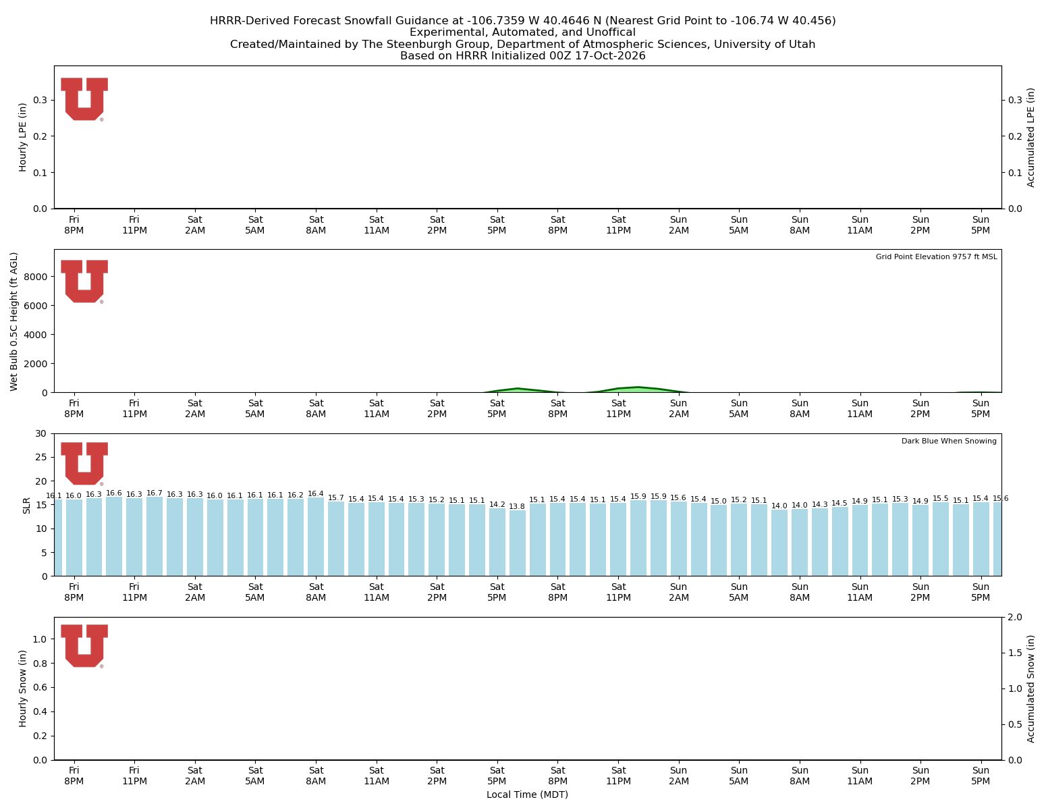Click the SLR value label 15.0

[x=719, y=502]
